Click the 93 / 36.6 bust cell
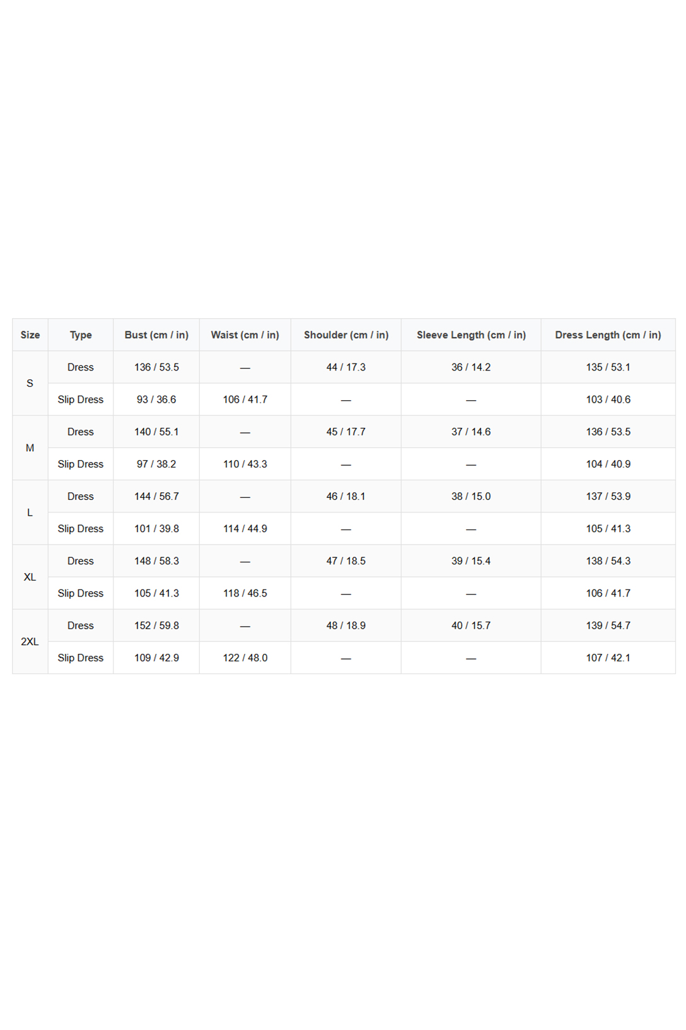 pos(156,400)
